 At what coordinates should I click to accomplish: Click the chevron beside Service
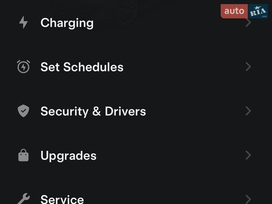tap(249, 199)
